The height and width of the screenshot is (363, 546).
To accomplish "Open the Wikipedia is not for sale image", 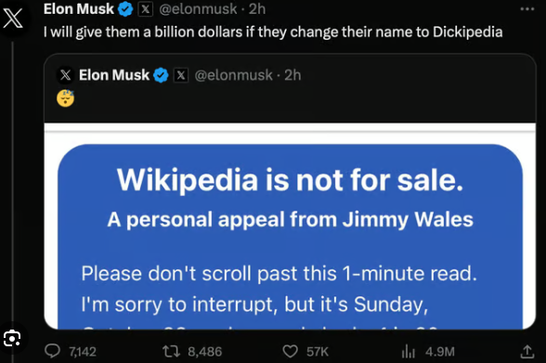I will pos(290,227).
